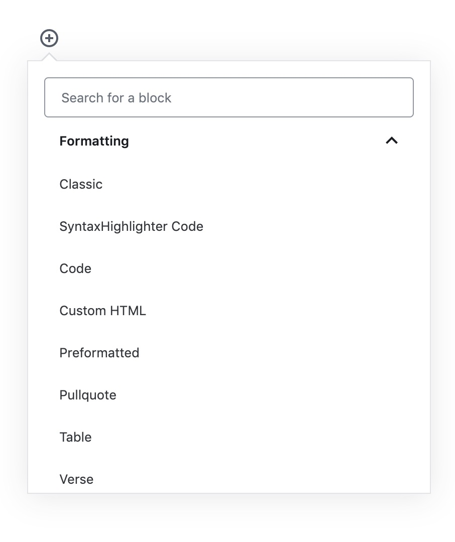455x542 pixels.
Task: Close the block inserter via plus icon
Action: coord(49,38)
